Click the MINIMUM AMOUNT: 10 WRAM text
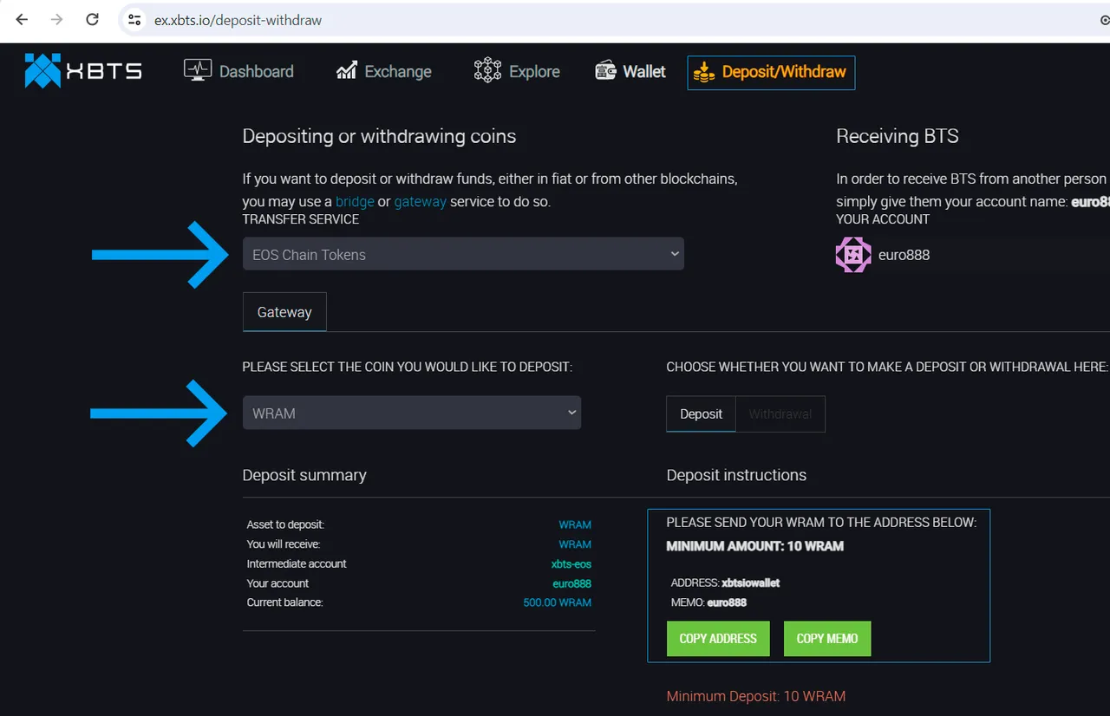Screen dimensions: 1110x716 pyautogui.click(x=754, y=546)
